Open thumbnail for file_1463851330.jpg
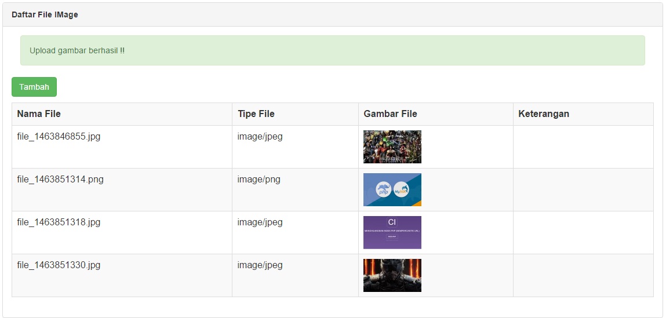 click(392, 276)
